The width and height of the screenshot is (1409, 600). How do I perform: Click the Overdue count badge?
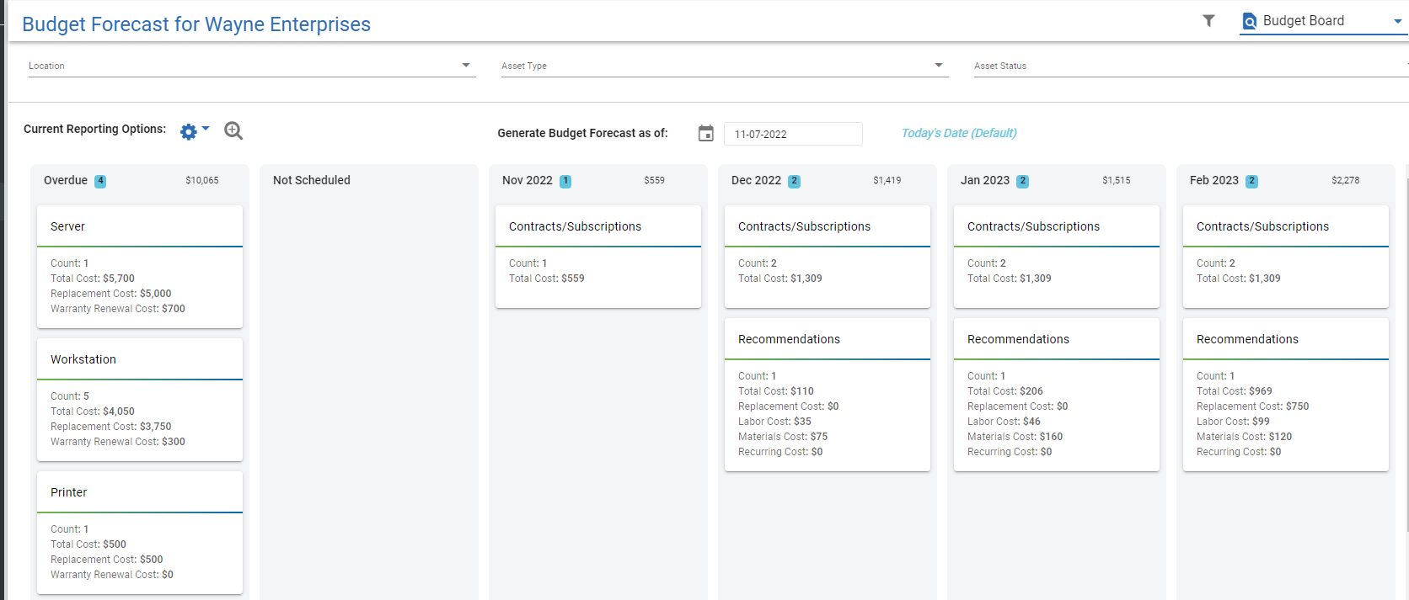100,181
